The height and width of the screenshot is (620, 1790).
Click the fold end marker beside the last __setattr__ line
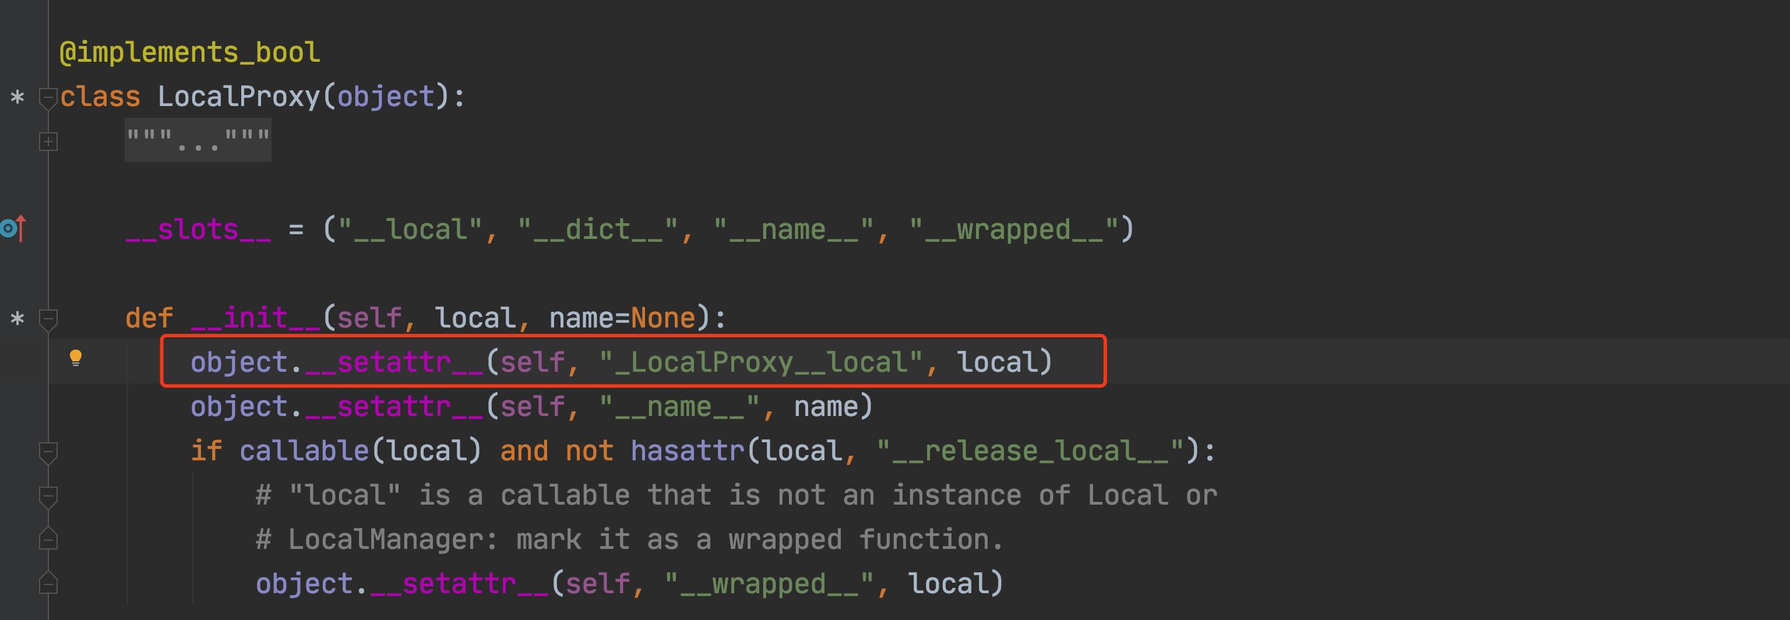click(x=48, y=583)
